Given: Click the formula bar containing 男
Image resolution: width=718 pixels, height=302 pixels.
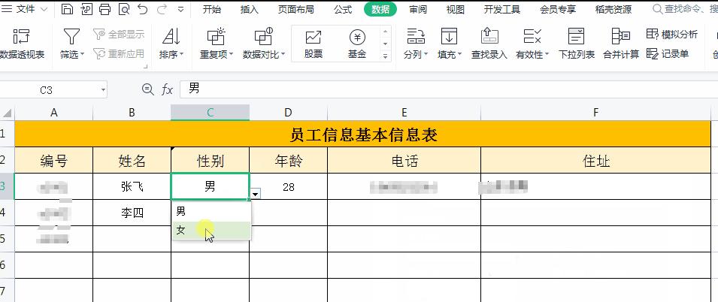Looking at the screenshot, I should [449, 89].
